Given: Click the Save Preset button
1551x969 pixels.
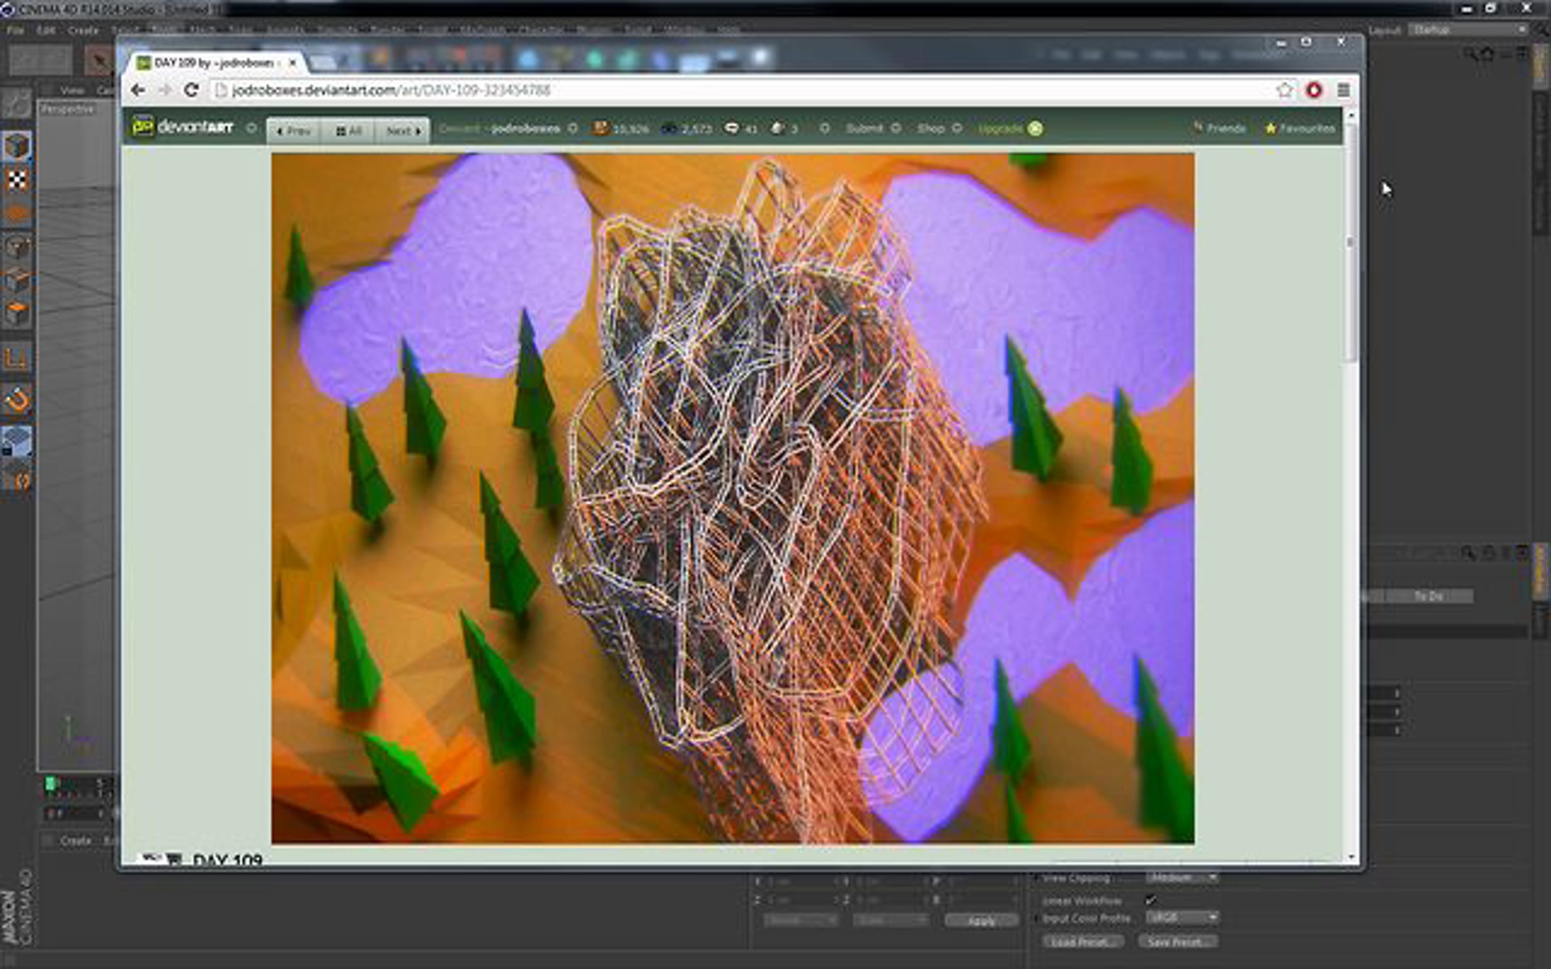Looking at the screenshot, I should 1177,942.
